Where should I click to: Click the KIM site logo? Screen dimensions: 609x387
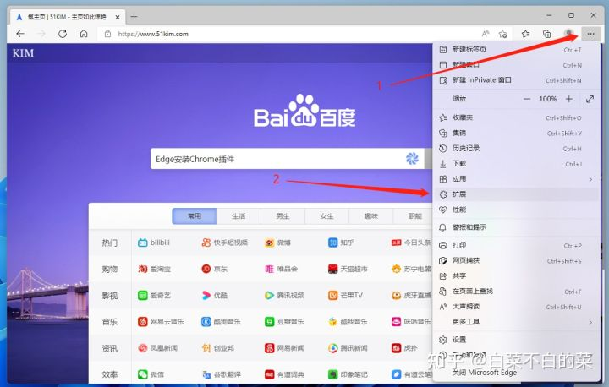click(x=24, y=53)
